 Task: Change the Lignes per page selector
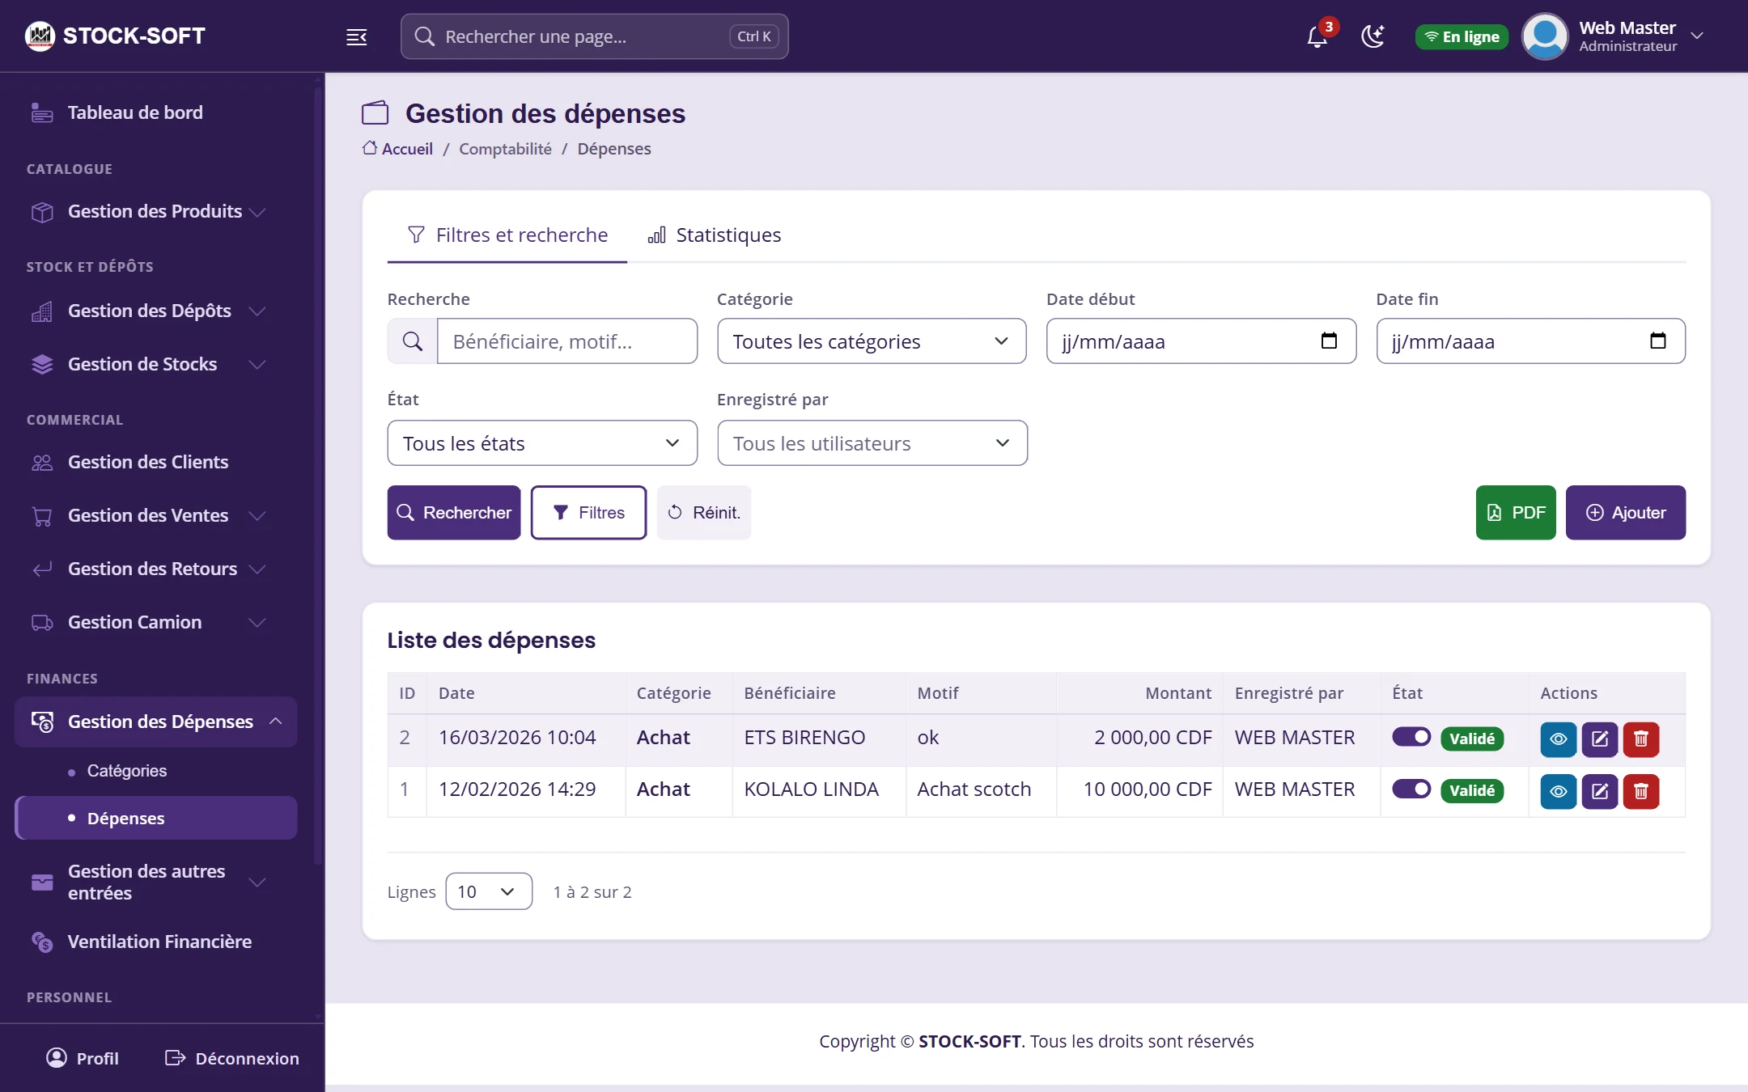pos(489,891)
